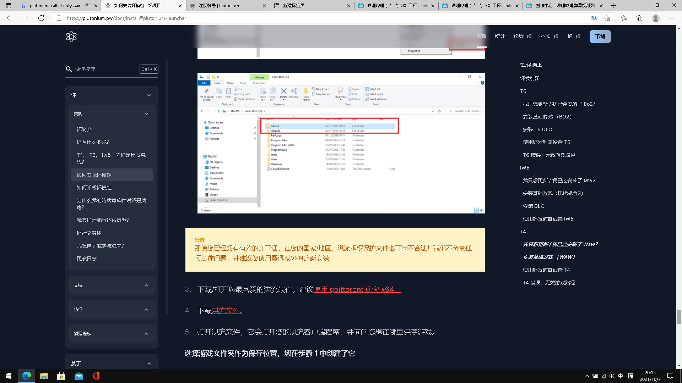Open Microsoft Store from the taskbar
The image size is (682, 383).
pyautogui.click(x=61, y=376)
